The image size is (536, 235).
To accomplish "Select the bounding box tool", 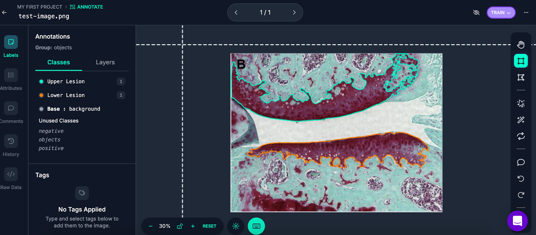I will coord(521,61).
